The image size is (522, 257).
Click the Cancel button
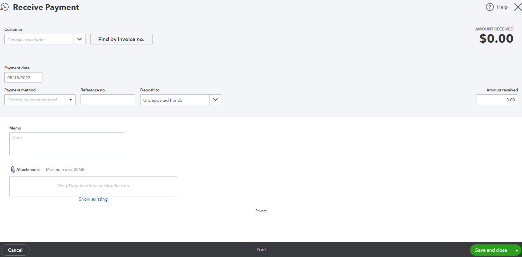(x=15, y=250)
